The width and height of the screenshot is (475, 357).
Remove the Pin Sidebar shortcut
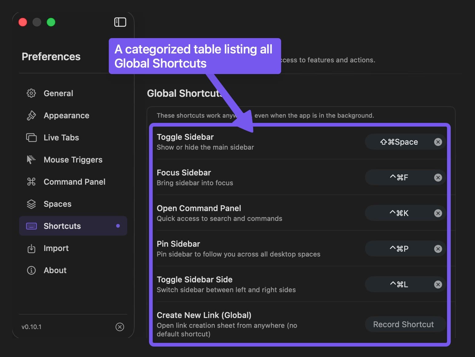pos(438,249)
